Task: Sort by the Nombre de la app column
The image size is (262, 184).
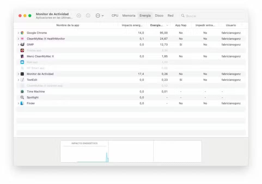Action: point(68,25)
